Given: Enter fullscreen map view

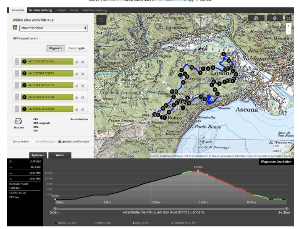Looking at the screenshot, I should click(x=288, y=18).
